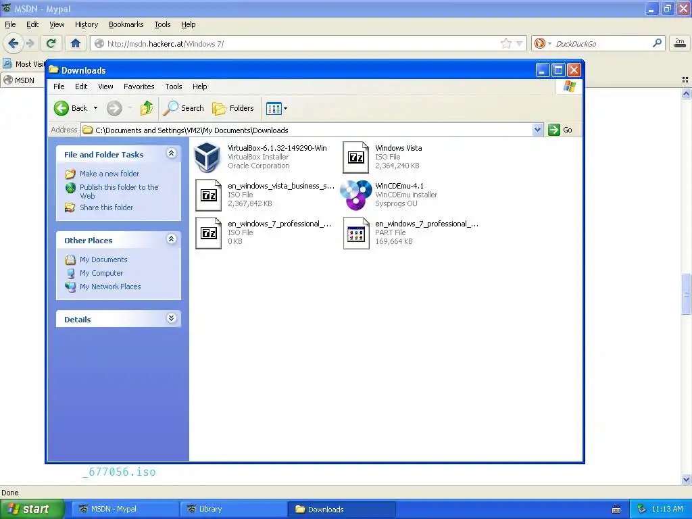Screen dimensions: 692x519
Task: Open the History menu in Mypal
Action: (x=86, y=25)
